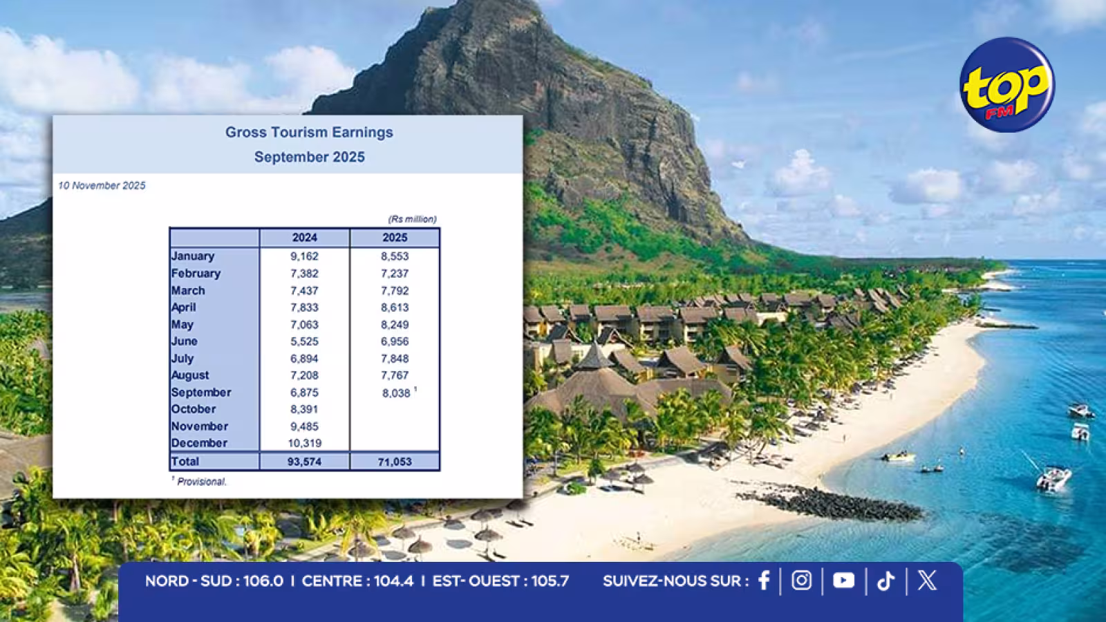Screen dimensions: 1106x622
Task: Click the August 2025 value 7,767
Action: pos(395,375)
